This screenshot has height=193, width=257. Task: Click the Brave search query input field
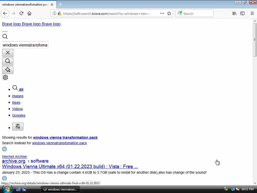(x=25, y=45)
